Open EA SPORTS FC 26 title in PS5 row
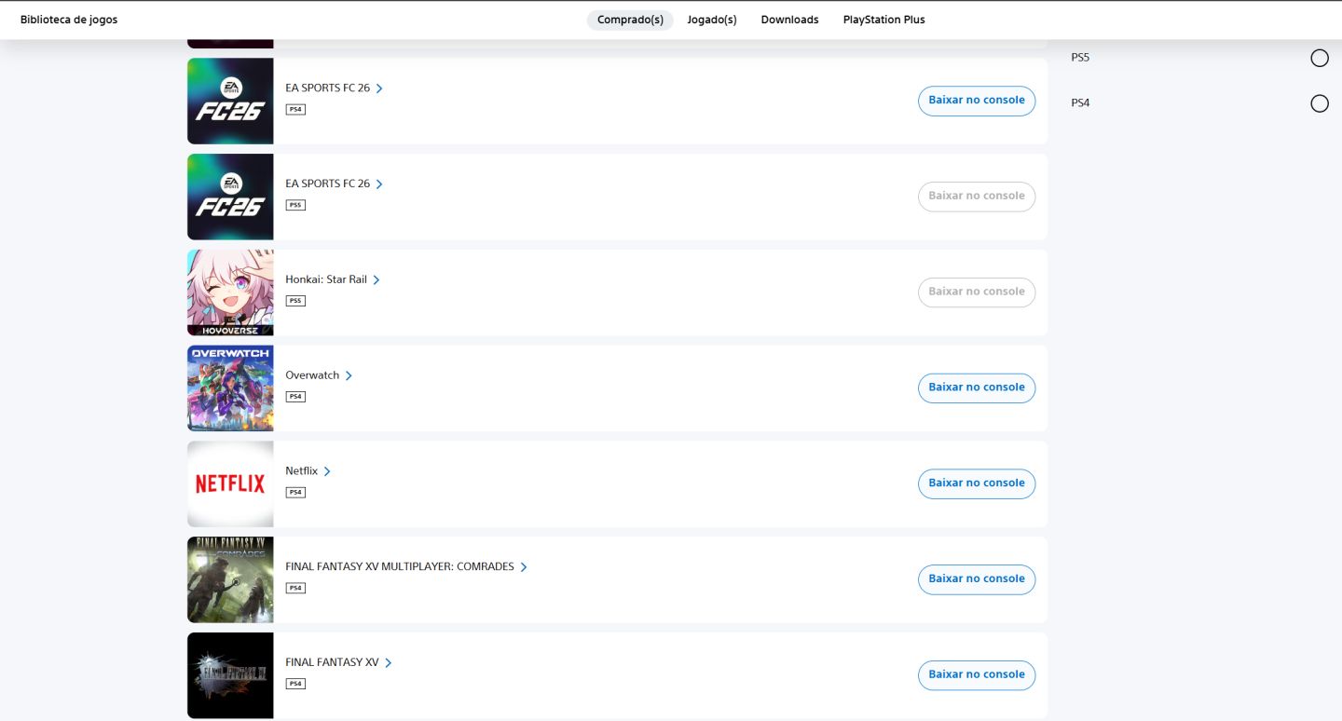Screen dimensions: 1342x721 click(328, 184)
